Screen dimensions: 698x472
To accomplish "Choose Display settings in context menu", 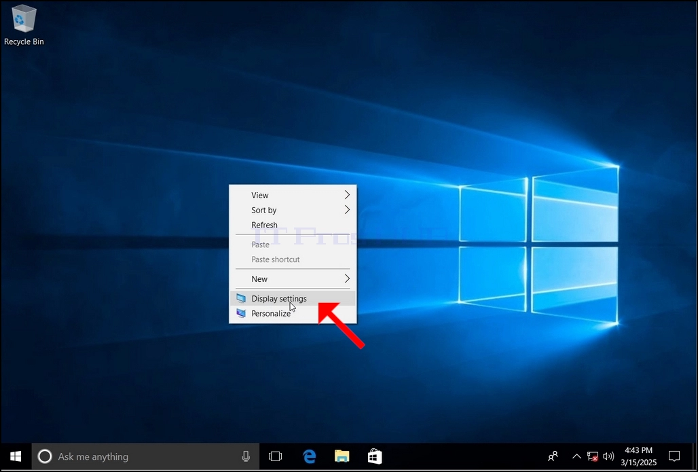I will (293, 298).
